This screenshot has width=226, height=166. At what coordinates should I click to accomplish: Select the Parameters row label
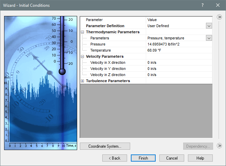(x=100, y=38)
